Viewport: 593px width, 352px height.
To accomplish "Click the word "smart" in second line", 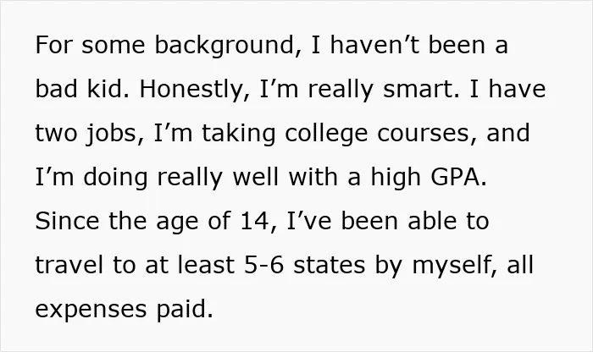I will tap(421, 90).
